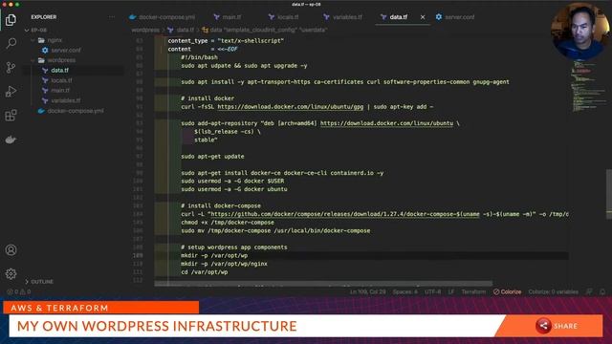
Task: Switch to the server.conf tab
Action: click(x=455, y=17)
